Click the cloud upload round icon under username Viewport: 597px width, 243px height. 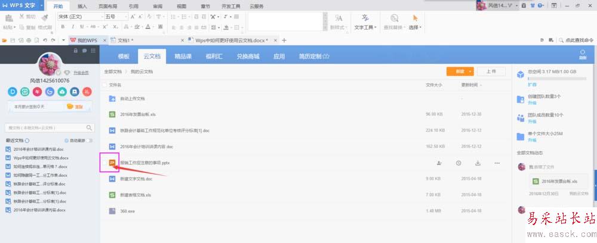pyautogui.click(x=62, y=92)
